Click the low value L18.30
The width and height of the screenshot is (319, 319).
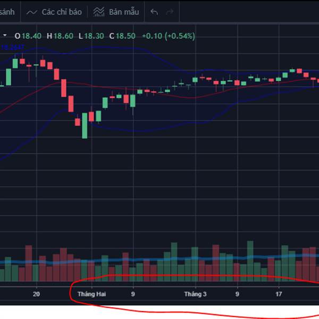tap(91, 36)
